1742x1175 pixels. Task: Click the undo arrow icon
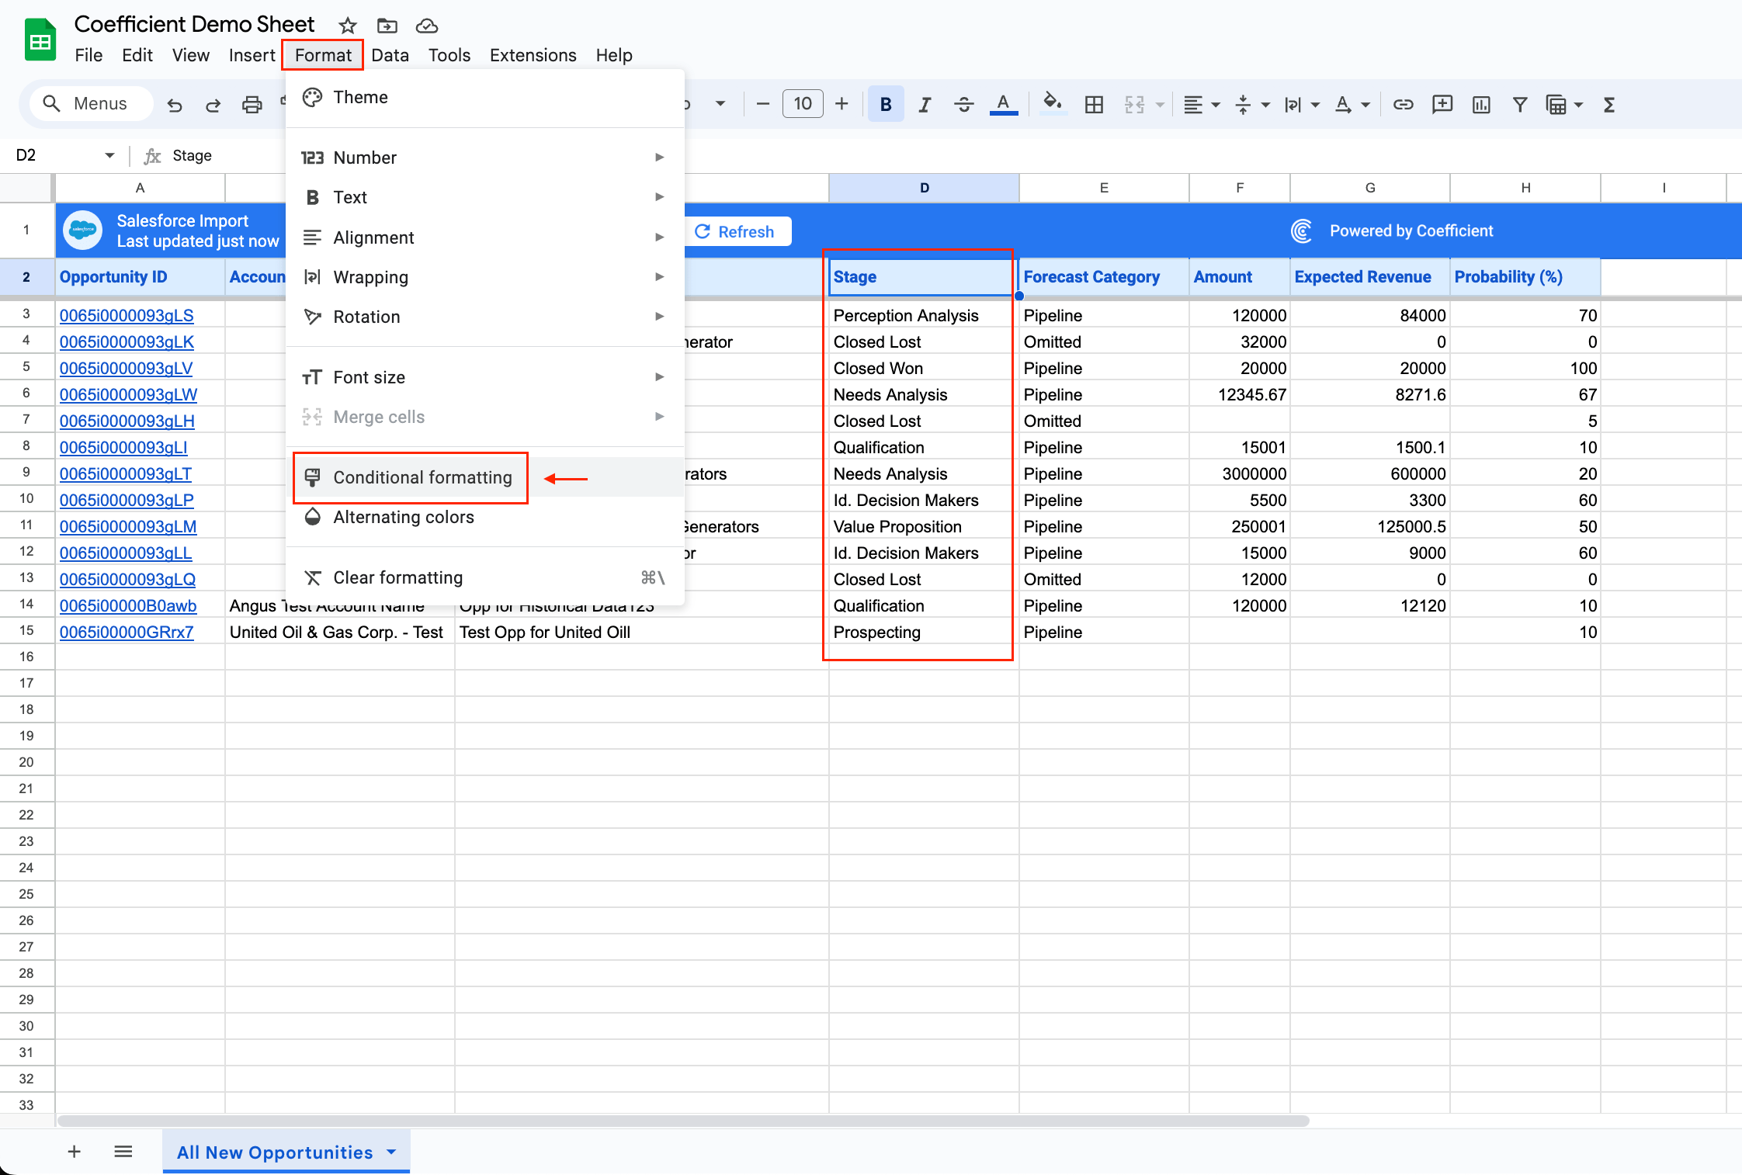click(x=175, y=104)
